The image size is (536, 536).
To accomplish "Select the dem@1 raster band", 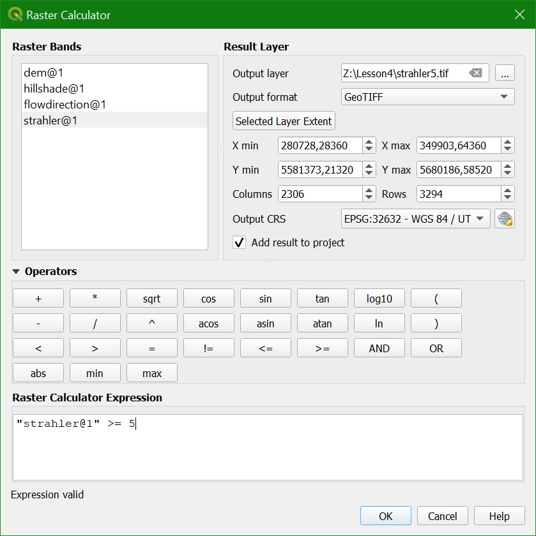I will [x=43, y=72].
